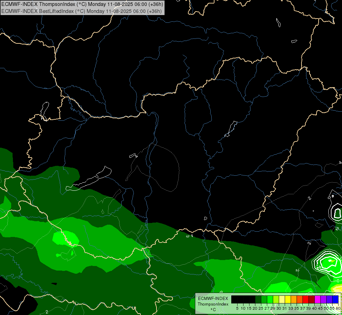This screenshot has width=342, height=315.
Task: Click the legend tick value 31
Action: pos(285,308)
